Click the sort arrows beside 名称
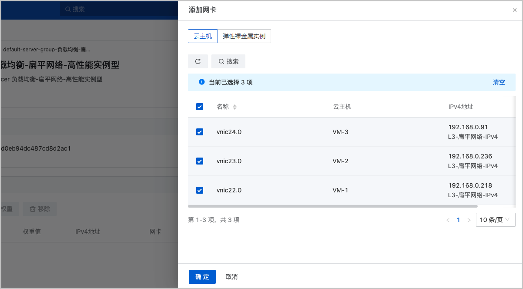This screenshot has width=523, height=289. tap(234, 107)
